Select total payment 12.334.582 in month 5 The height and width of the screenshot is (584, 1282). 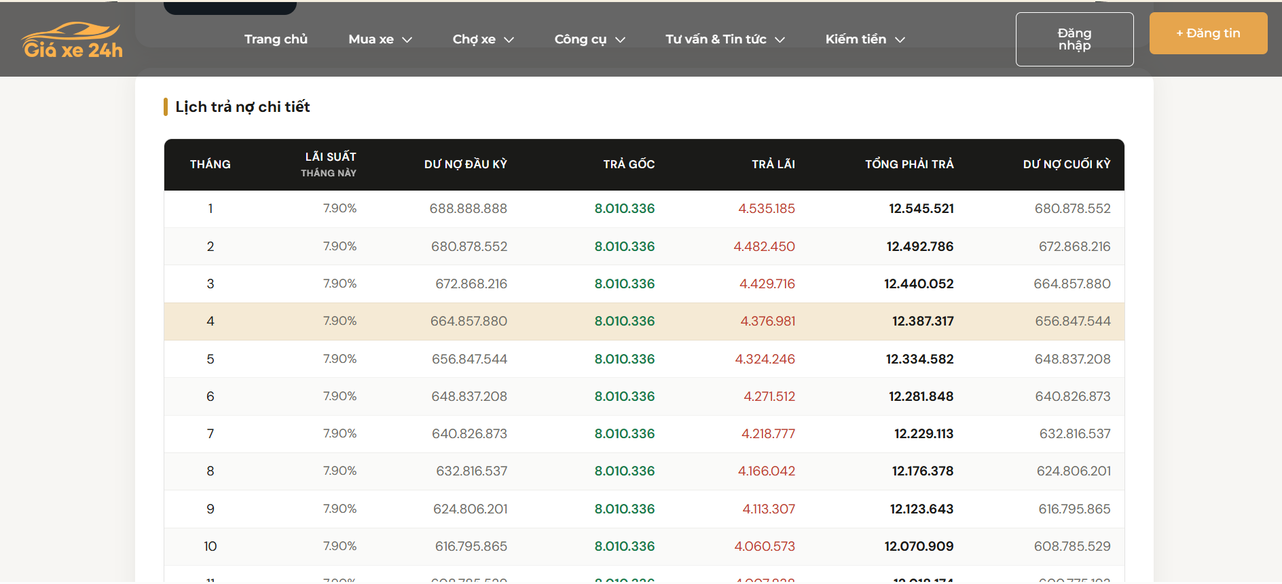click(920, 359)
